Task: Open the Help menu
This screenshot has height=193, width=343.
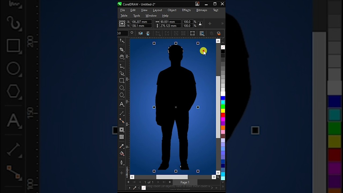Action: click(165, 16)
